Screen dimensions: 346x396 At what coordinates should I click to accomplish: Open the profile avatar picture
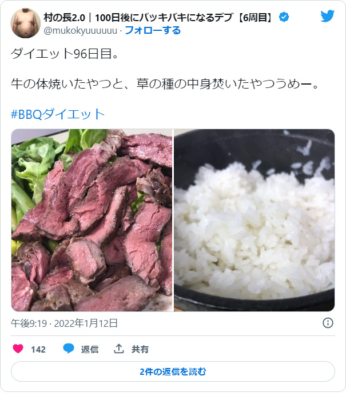(x=26, y=23)
